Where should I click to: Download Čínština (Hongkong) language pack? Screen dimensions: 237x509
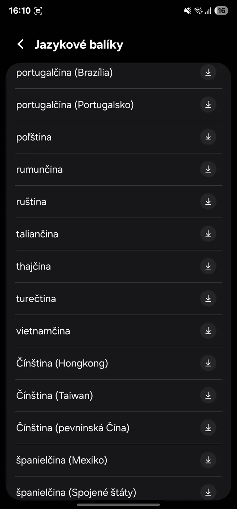[x=208, y=363]
